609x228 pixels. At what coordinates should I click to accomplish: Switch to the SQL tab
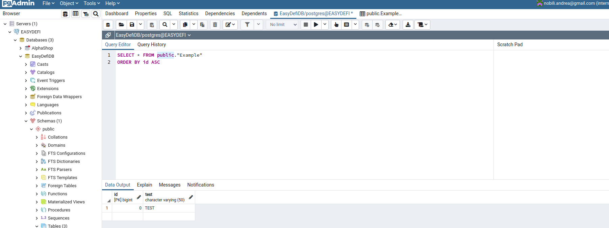pos(168,13)
